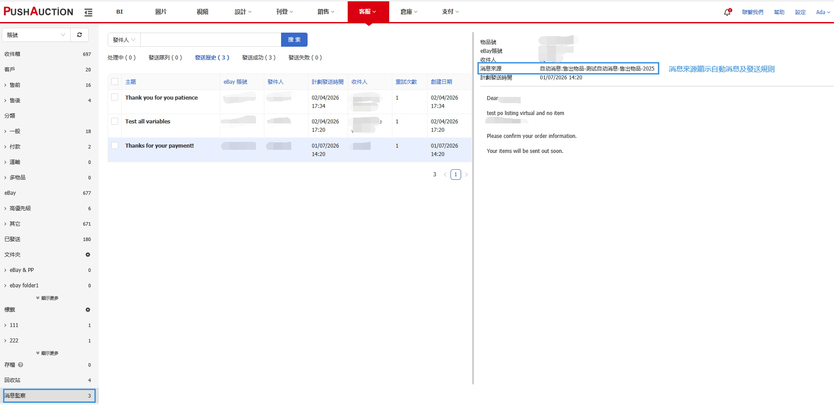Go to next page arrow
The height and width of the screenshot is (405, 834).
tap(466, 175)
